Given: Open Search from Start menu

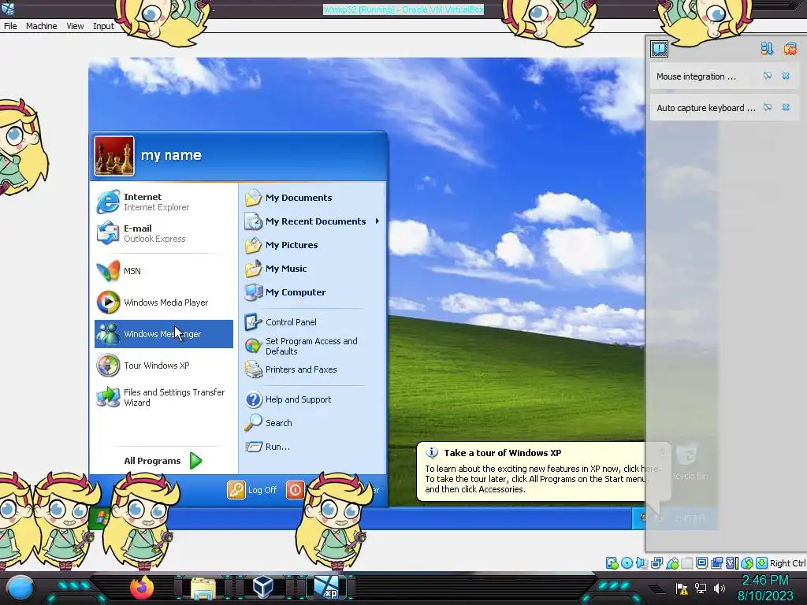Looking at the screenshot, I should coord(314,423).
